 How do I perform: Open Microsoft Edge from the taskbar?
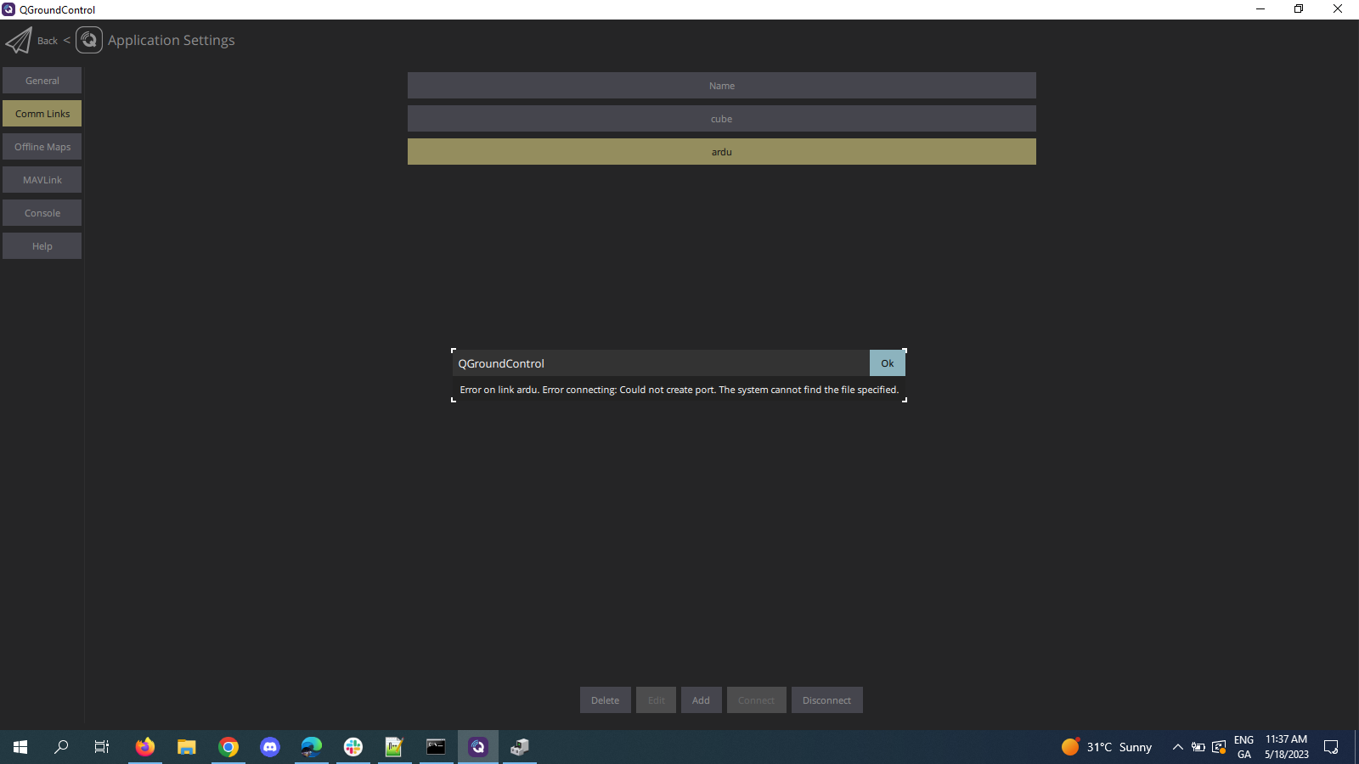tap(310, 747)
